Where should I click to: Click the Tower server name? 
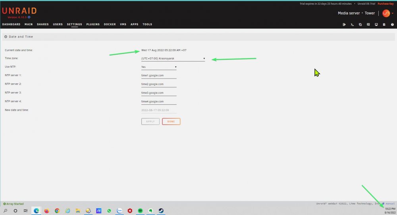pos(370,13)
